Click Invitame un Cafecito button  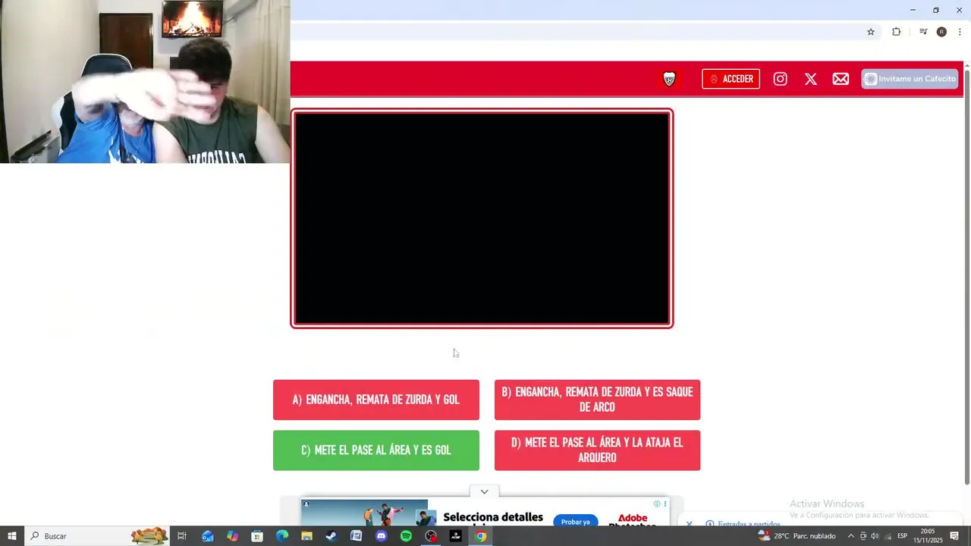click(910, 79)
